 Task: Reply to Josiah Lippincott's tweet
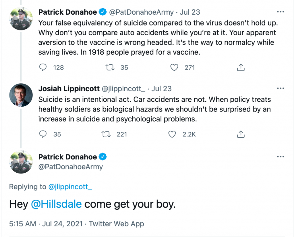[43, 134]
